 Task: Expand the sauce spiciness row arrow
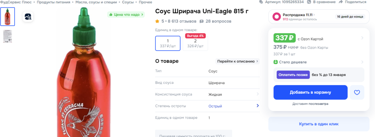(258, 106)
